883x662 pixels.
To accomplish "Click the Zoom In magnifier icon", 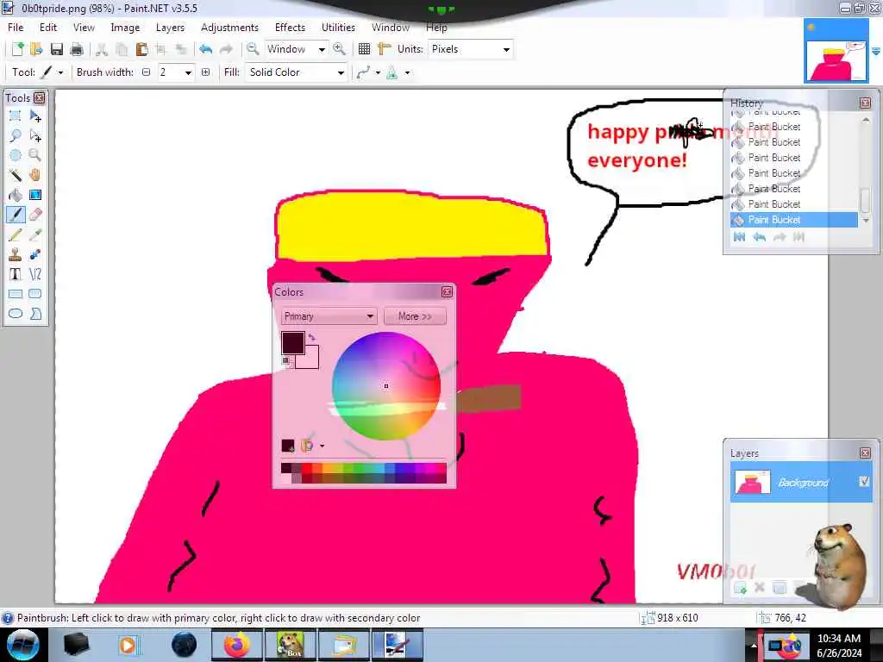I will (339, 49).
